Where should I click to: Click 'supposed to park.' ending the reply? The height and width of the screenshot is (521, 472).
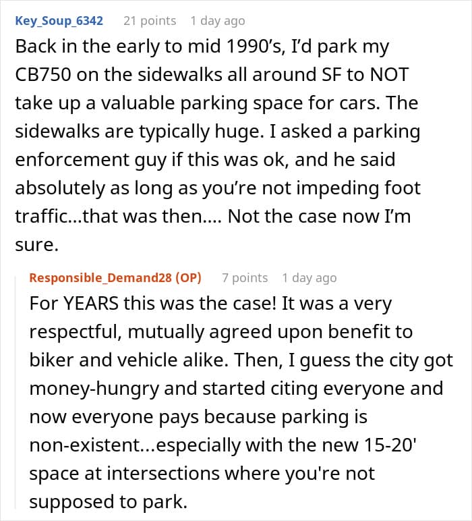(108, 502)
